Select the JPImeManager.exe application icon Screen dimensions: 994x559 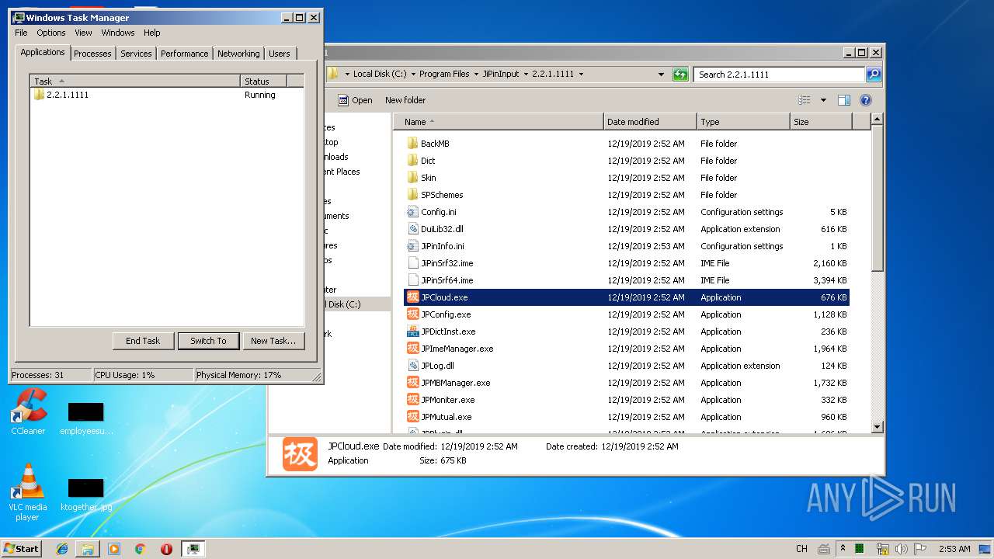(413, 349)
